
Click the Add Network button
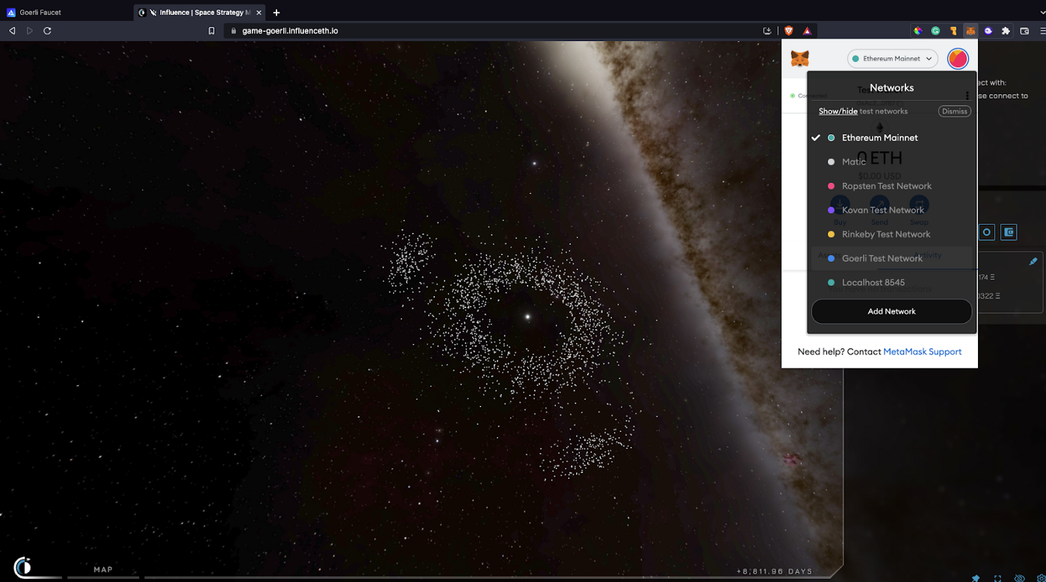891,311
